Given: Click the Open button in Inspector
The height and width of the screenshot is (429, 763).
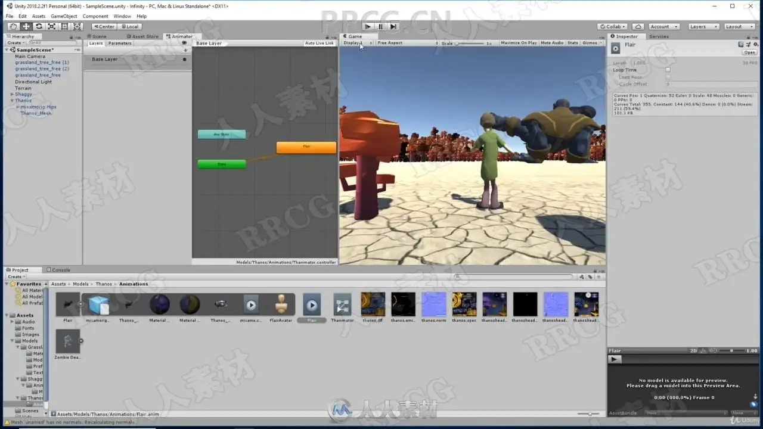Looking at the screenshot, I should click(x=749, y=52).
